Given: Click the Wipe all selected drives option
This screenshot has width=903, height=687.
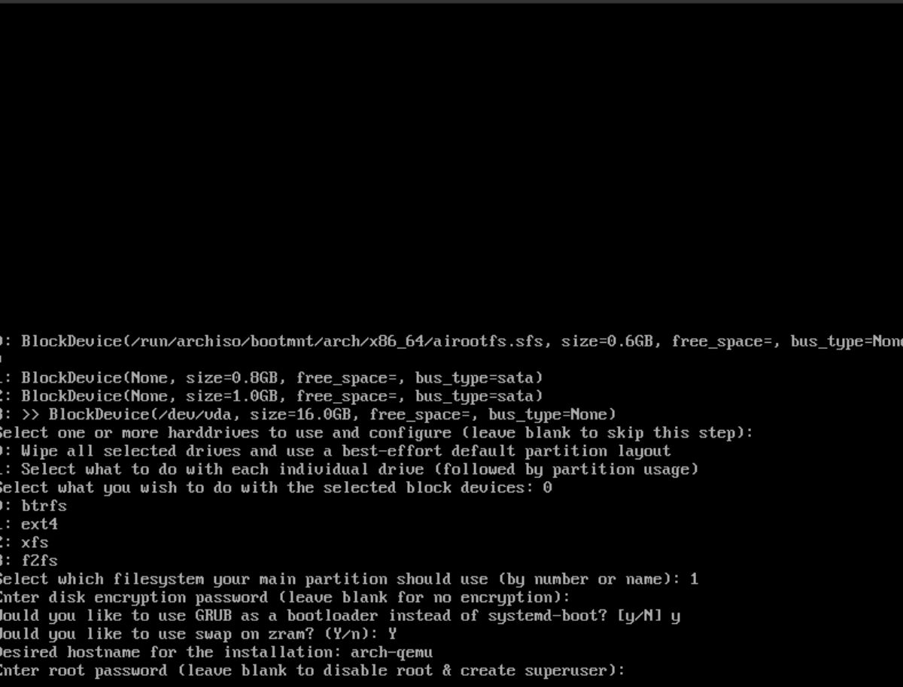Looking at the screenshot, I should [335, 451].
